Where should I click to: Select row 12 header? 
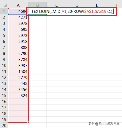coord(4,77)
